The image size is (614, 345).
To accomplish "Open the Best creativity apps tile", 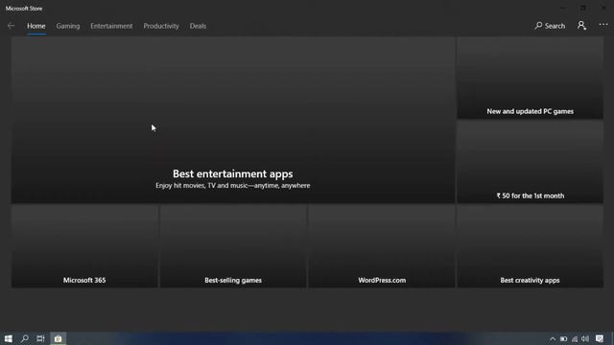I will (x=530, y=246).
